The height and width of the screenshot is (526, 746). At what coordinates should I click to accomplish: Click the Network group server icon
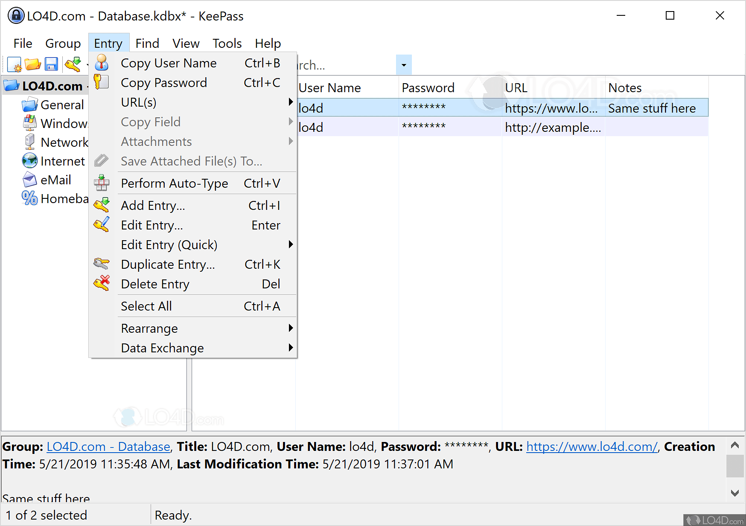click(29, 142)
